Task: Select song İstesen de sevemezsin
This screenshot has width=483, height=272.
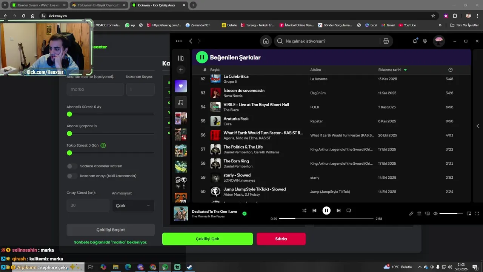Action: [244, 90]
